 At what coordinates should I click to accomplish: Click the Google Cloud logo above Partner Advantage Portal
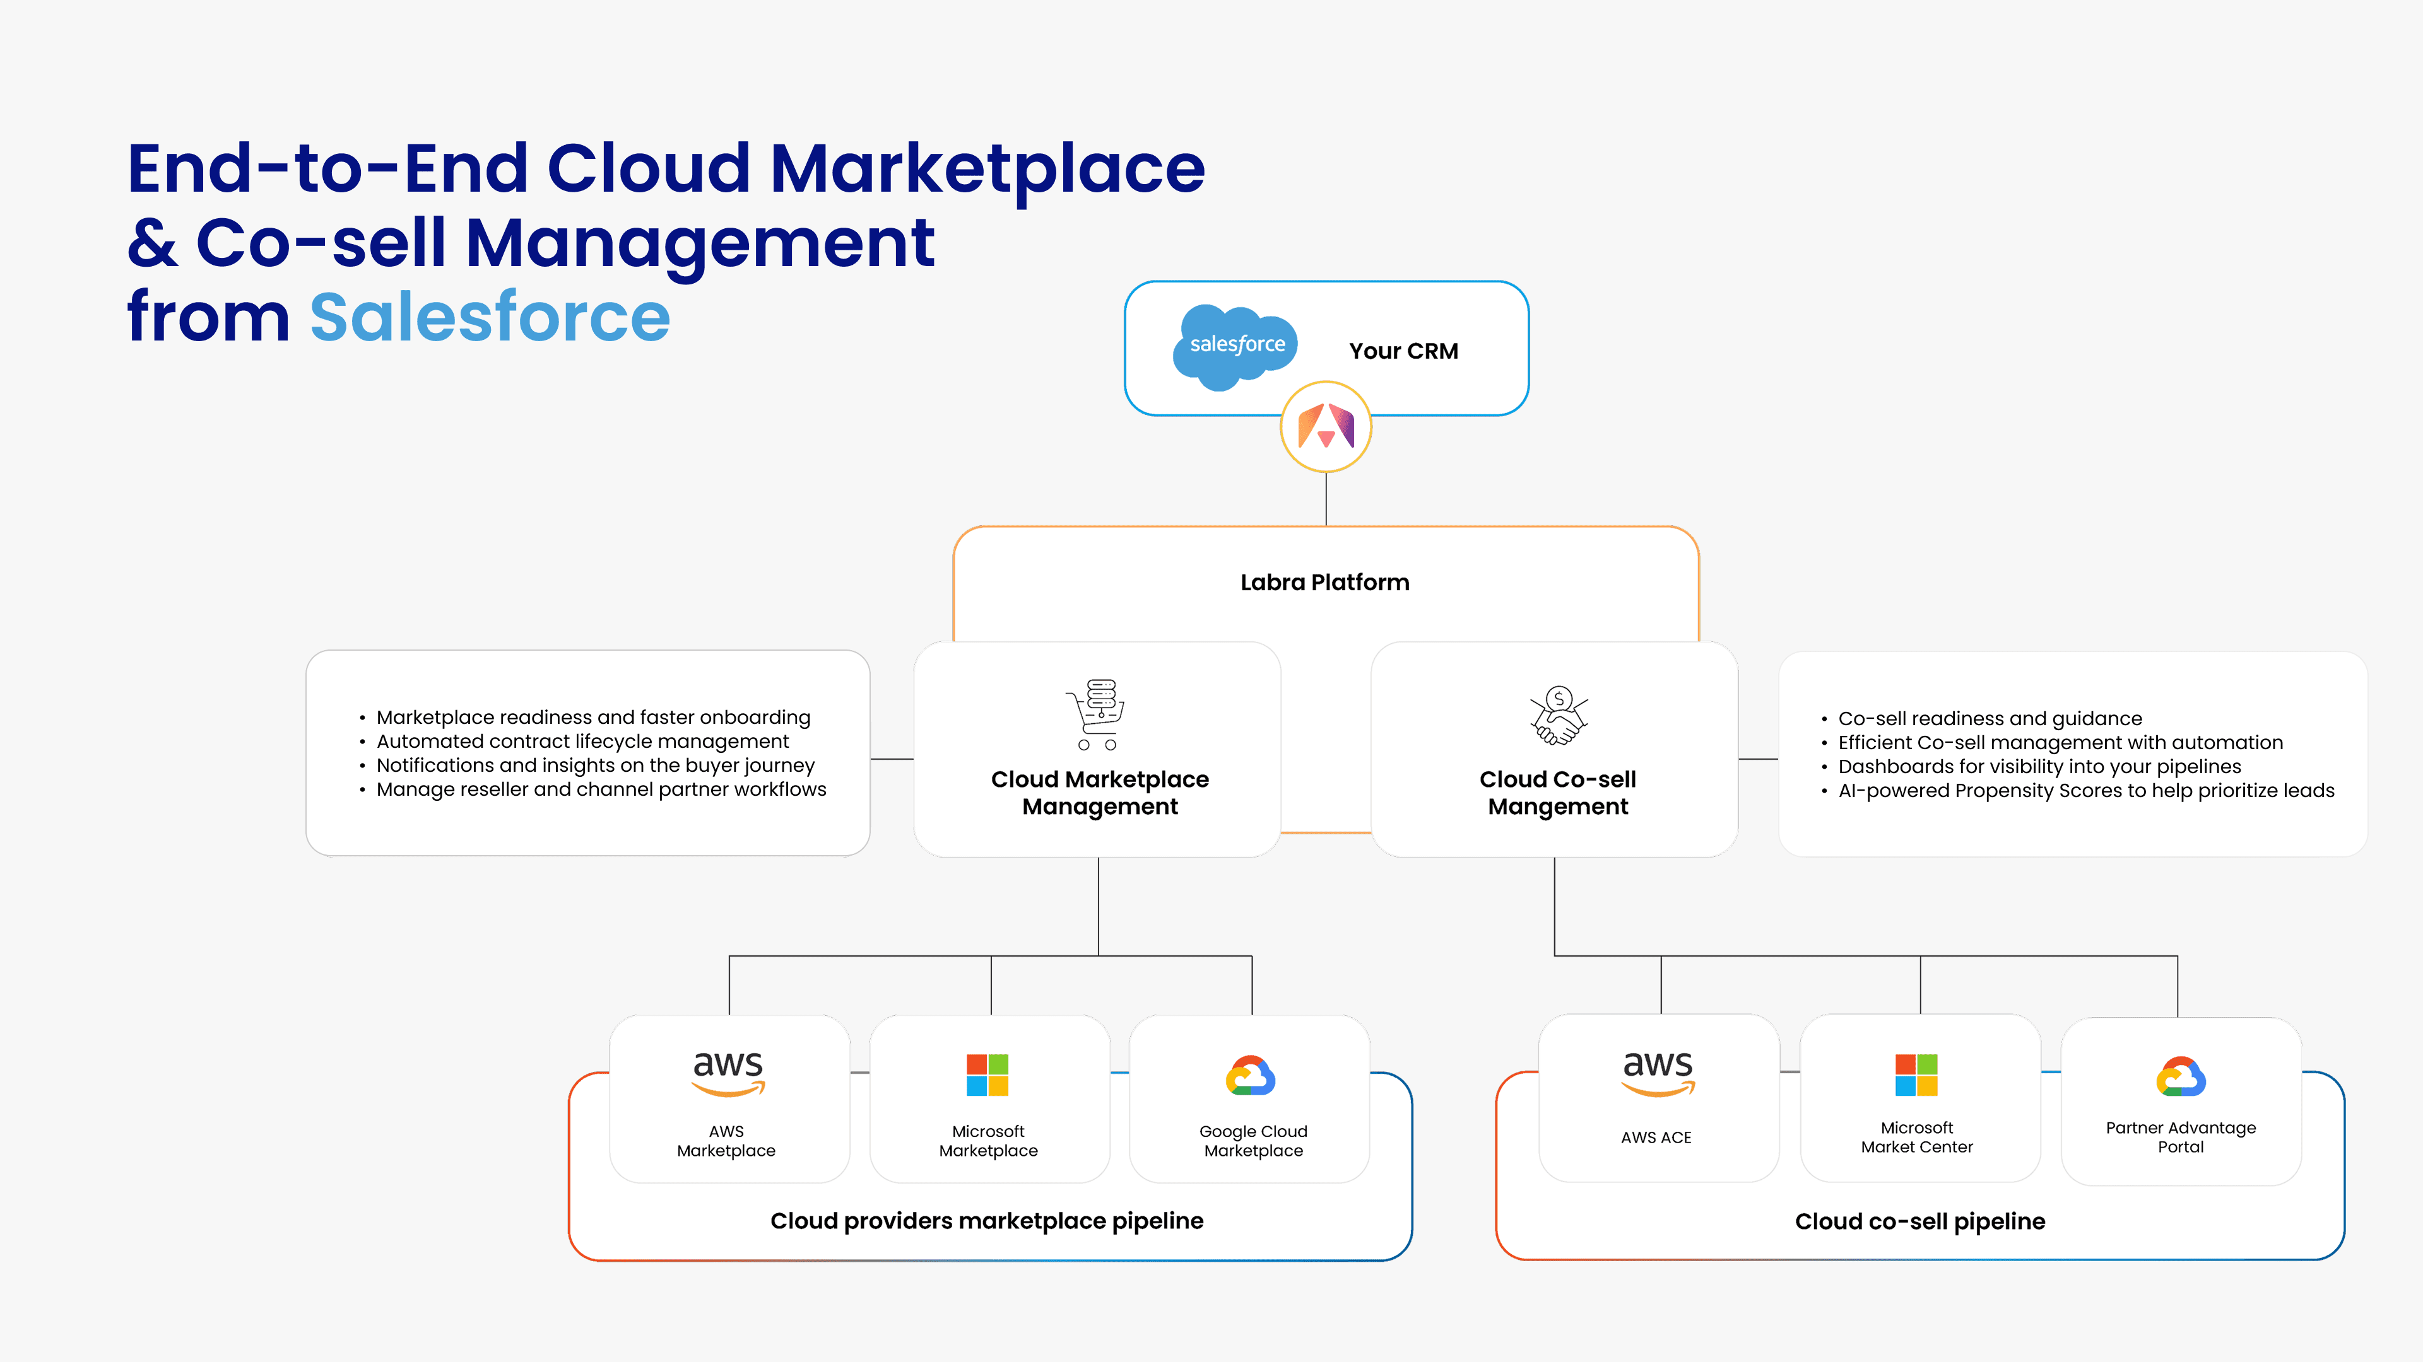coord(2181,1077)
